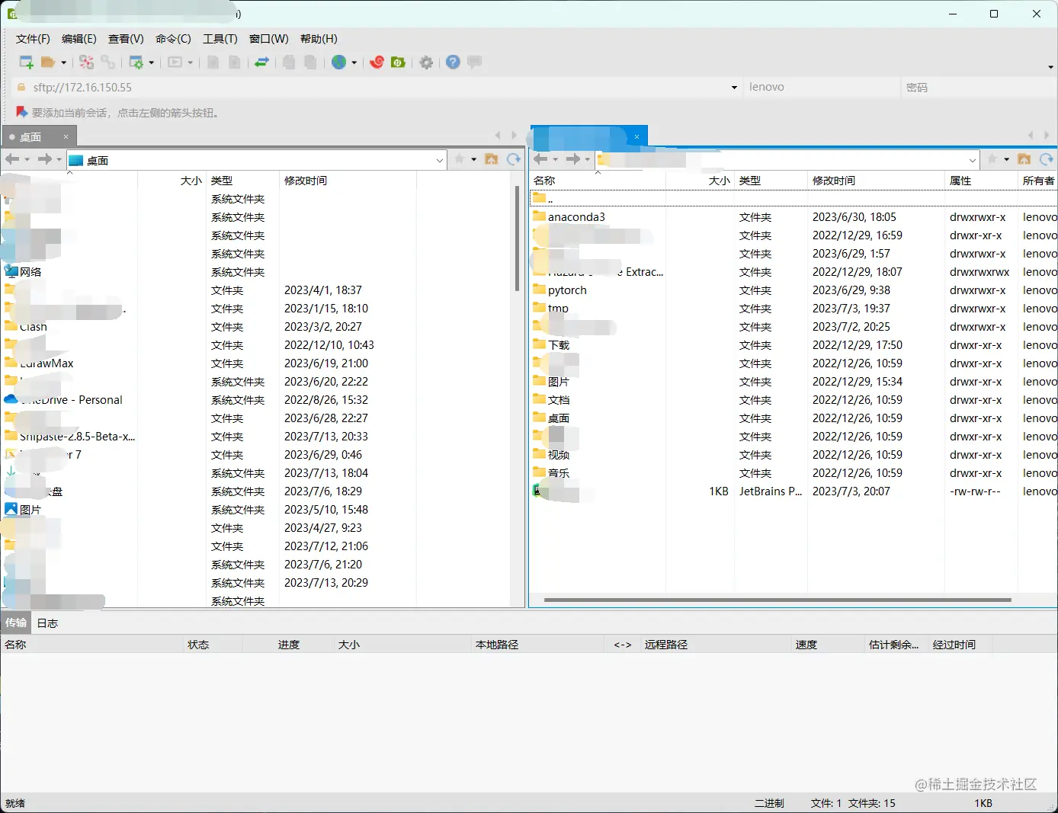Go to parent folder in local pane
The width and height of the screenshot is (1058, 813).
(x=492, y=159)
